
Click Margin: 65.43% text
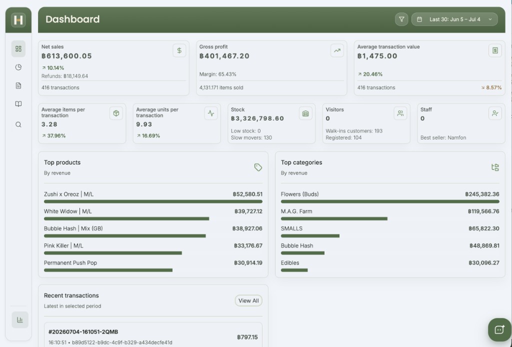pos(218,74)
